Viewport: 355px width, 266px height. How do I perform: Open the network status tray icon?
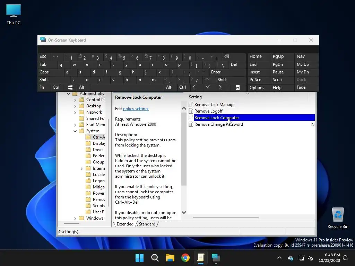[x=301, y=258]
